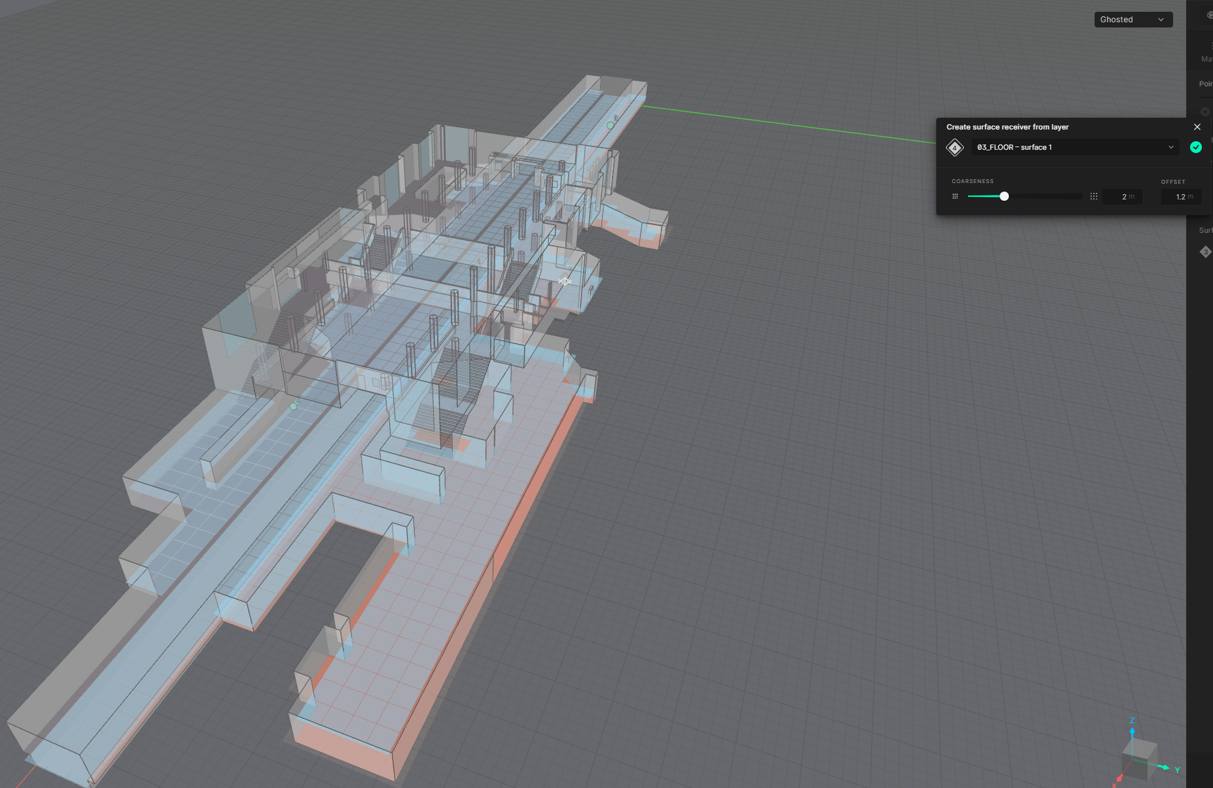Select the white source marker in model center
Image resolution: width=1213 pixels, height=788 pixels.
tap(565, 281)
